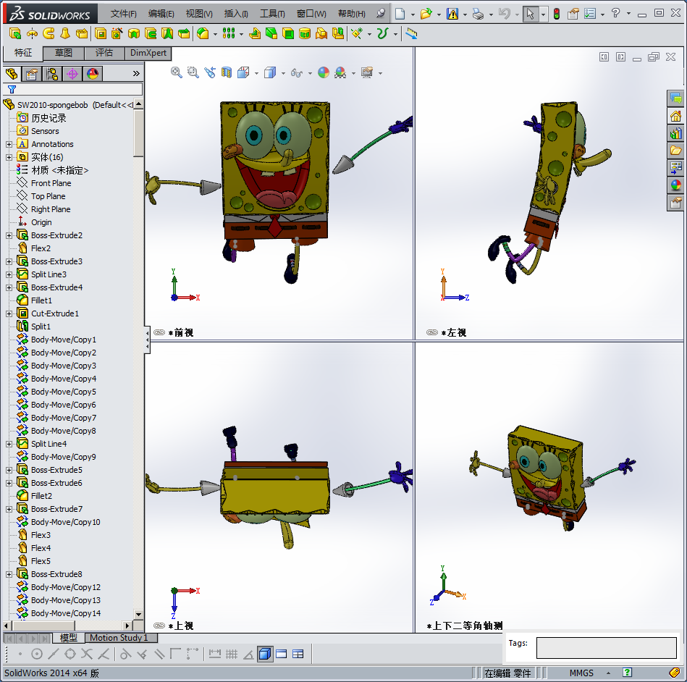Click the Measure ruler icon
Screen dimensions: 687x682
coord(411,33)
